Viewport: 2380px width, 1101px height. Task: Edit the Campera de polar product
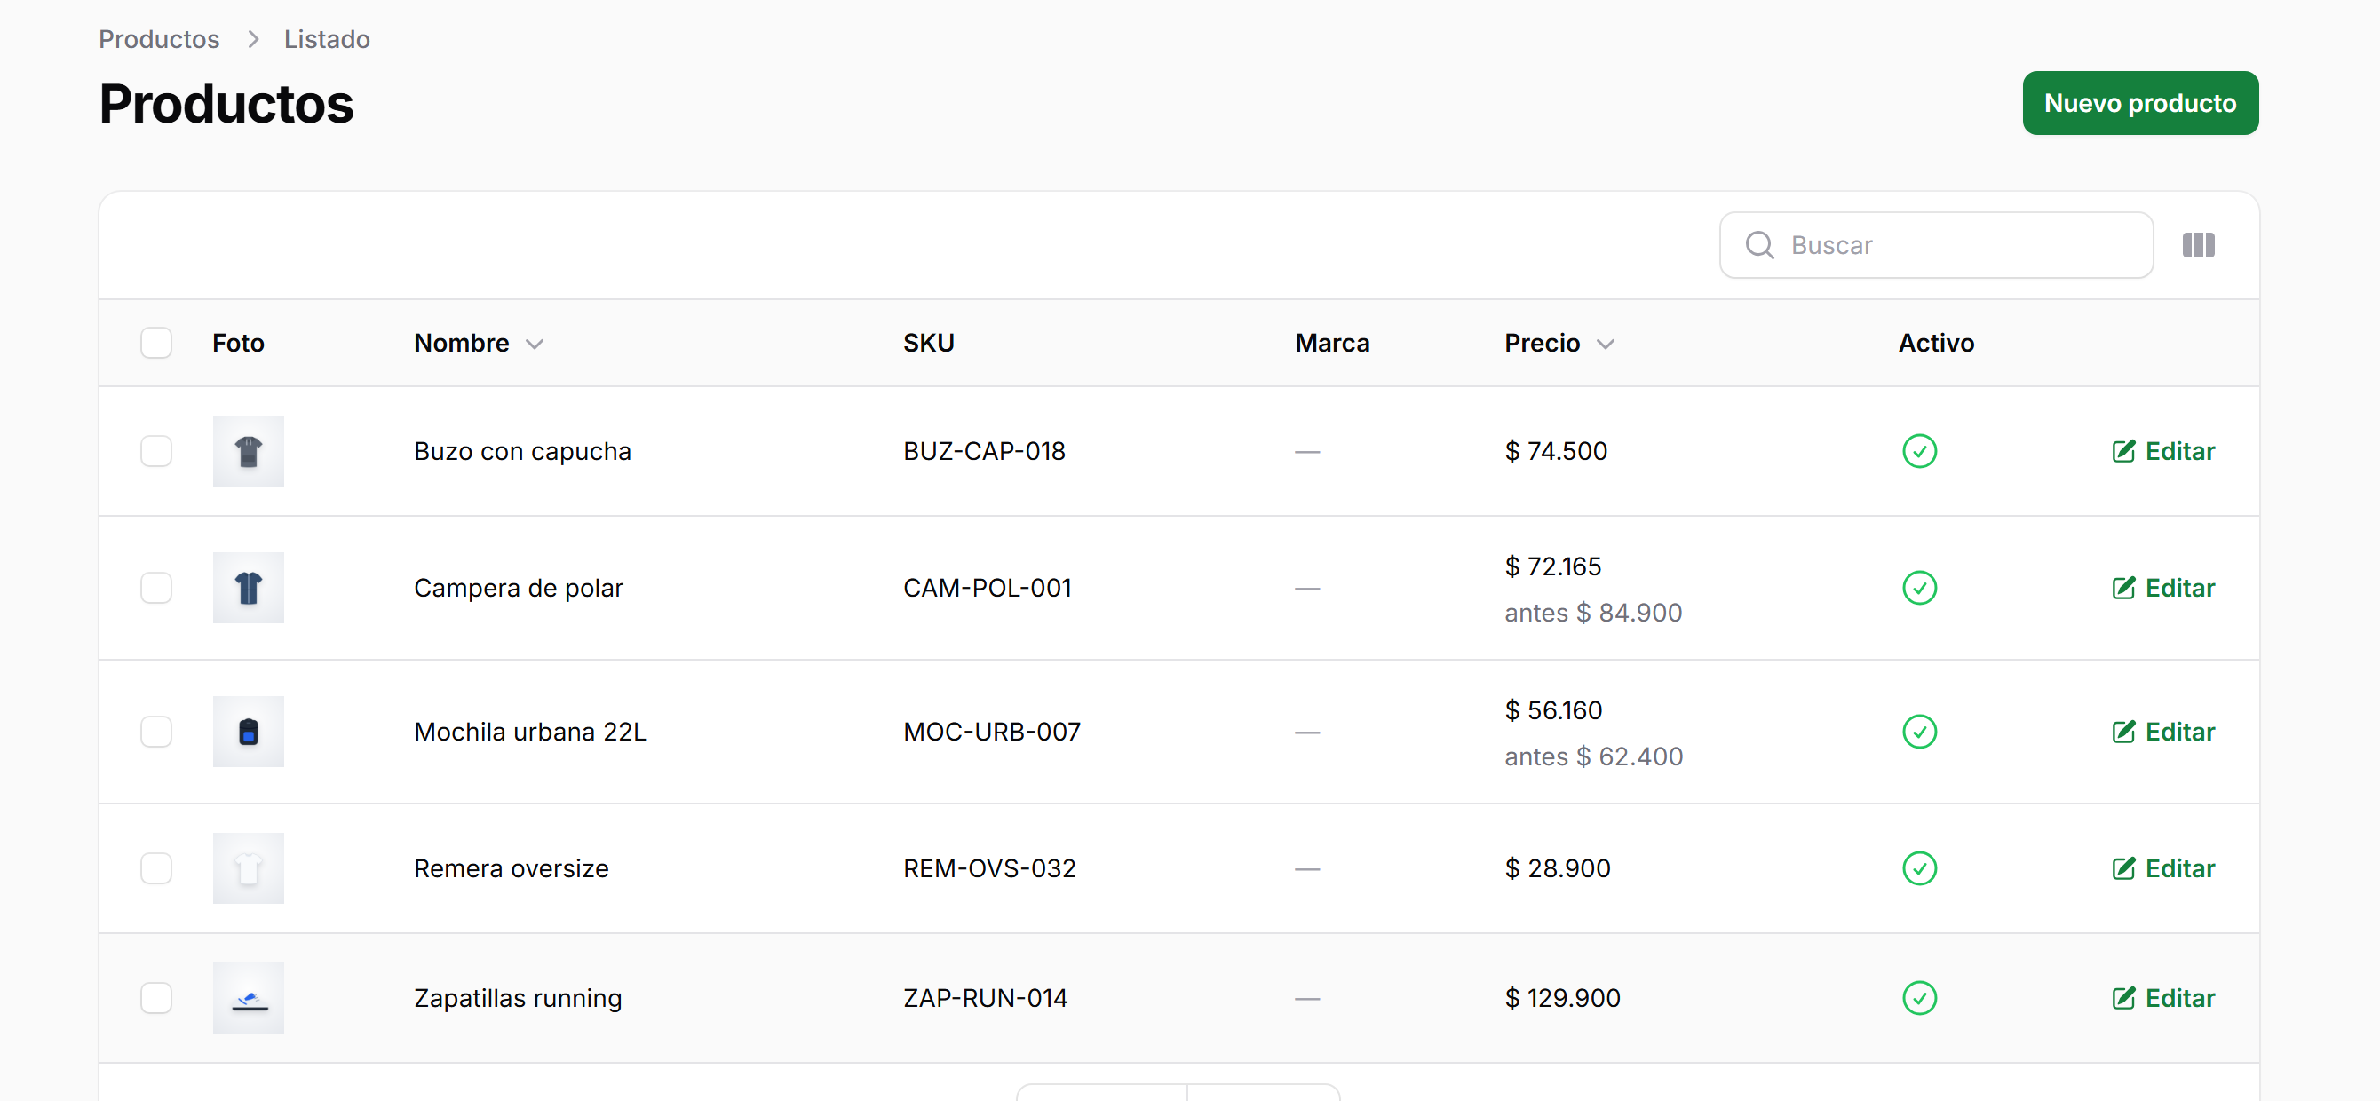(2163, 588)
